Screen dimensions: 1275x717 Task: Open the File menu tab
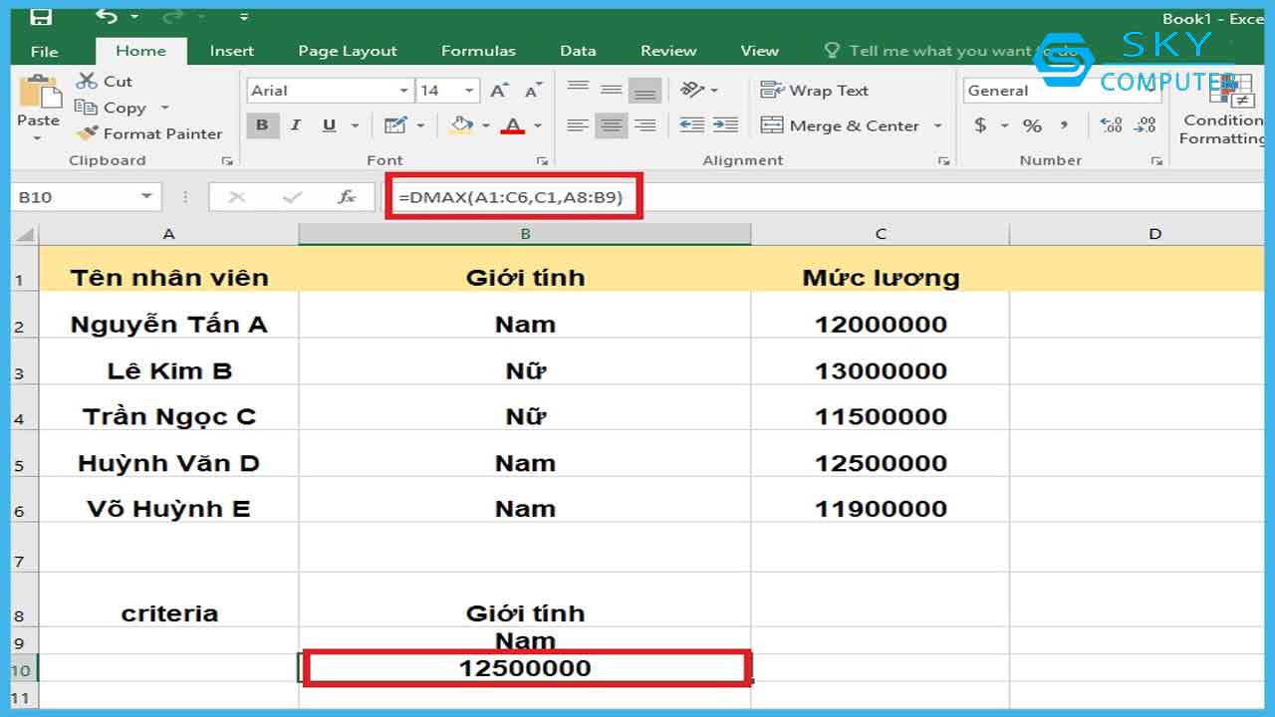(45, 51)
